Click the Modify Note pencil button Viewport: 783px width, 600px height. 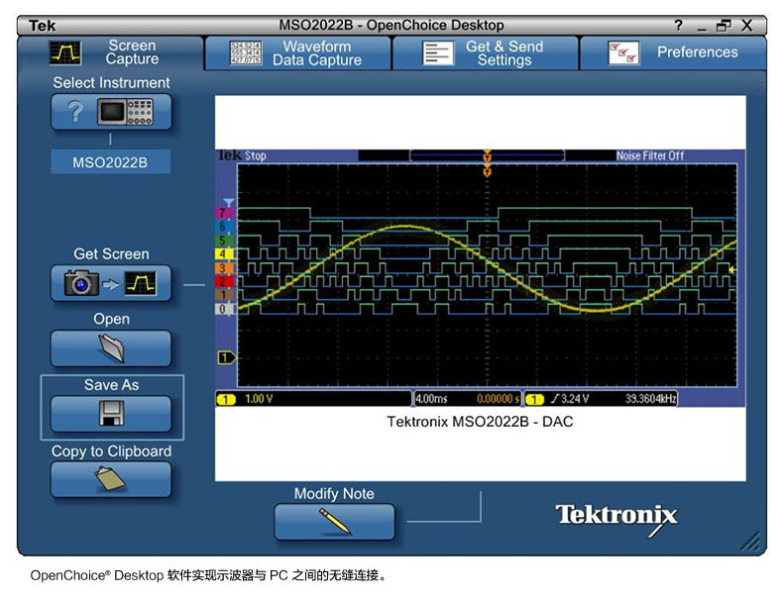pos(334,521)
